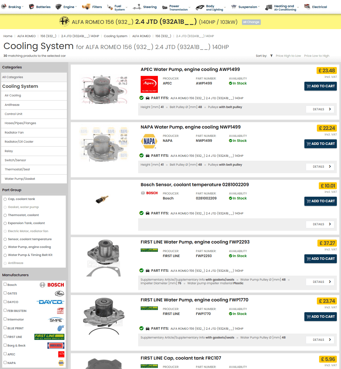Click the Engine category icon
The image size is (341, 369).
pyautogui.click(x=59, y=7)
